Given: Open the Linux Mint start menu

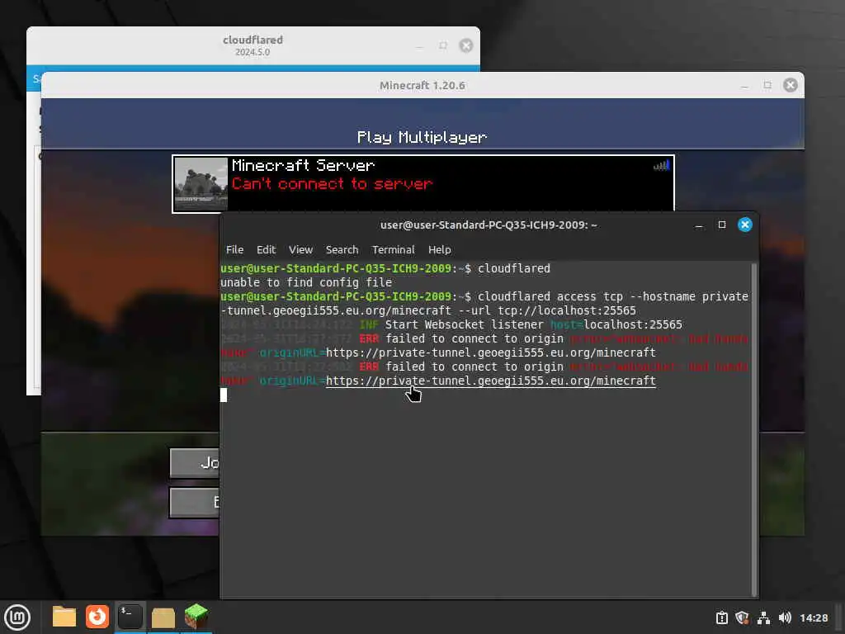Looking at the screenshot, I should 17,617.
